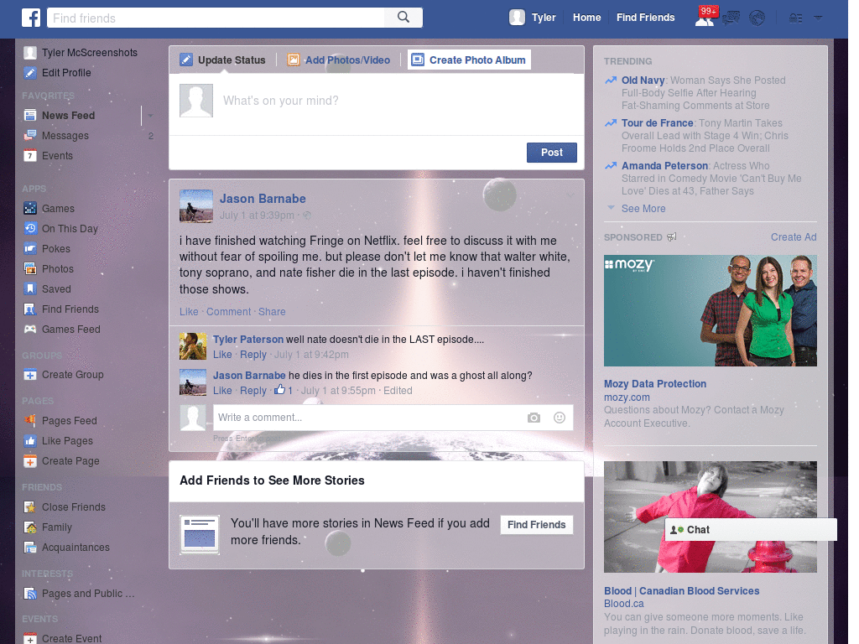Viewport: 859px width, 644px height.
Task: Open Tyler Paterson's comment avatar
Action: pyautogui.click(x=193, y=346)
